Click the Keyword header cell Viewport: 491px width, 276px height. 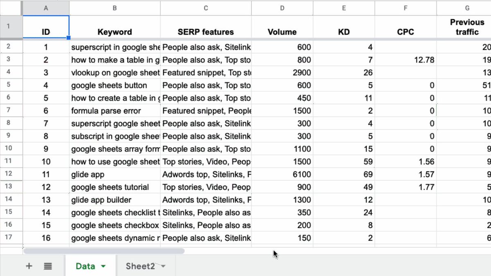click(115, 27)
